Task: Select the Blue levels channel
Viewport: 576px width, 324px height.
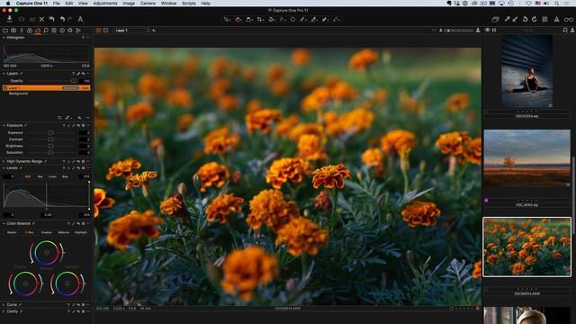Action: (65, 176)
